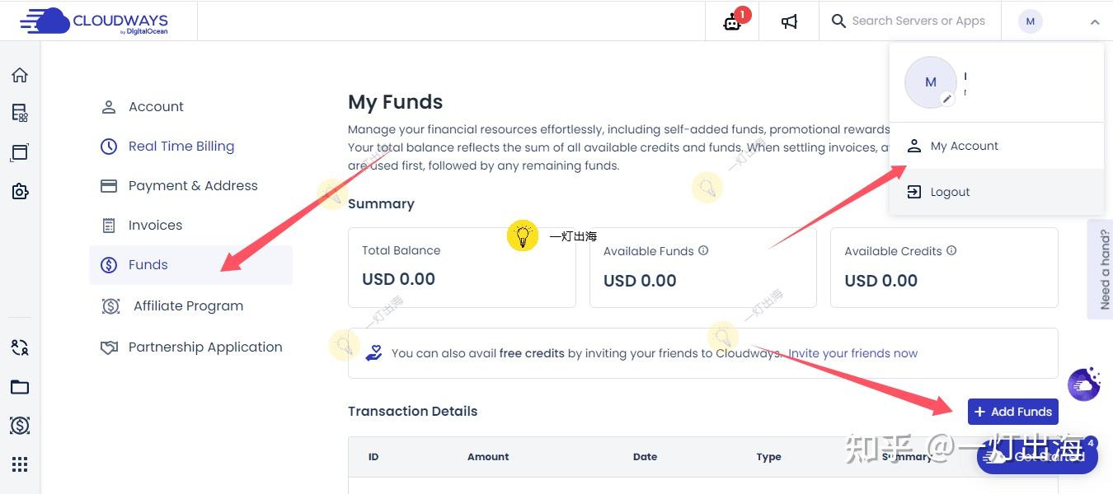The image size is (1113, 494).
Task: Open the servers icon in sidebar
Action: click(20, 113)
